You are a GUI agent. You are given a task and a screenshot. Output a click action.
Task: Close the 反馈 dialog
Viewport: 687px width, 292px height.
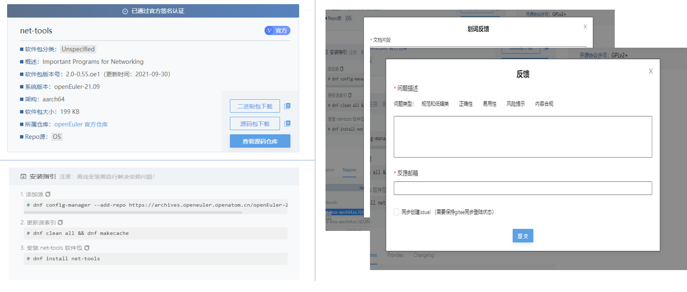650,71
